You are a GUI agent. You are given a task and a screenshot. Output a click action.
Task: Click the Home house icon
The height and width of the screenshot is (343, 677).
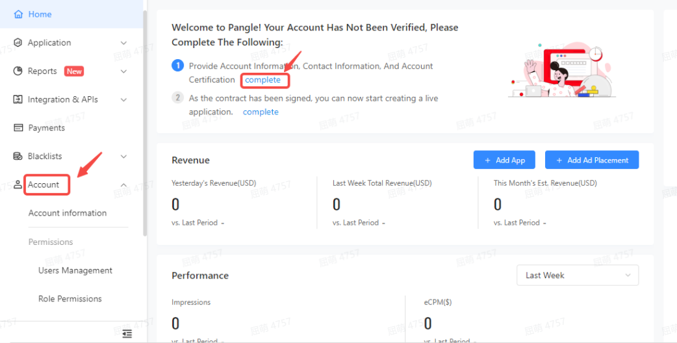pyautogui.click(x=18, y=14)
